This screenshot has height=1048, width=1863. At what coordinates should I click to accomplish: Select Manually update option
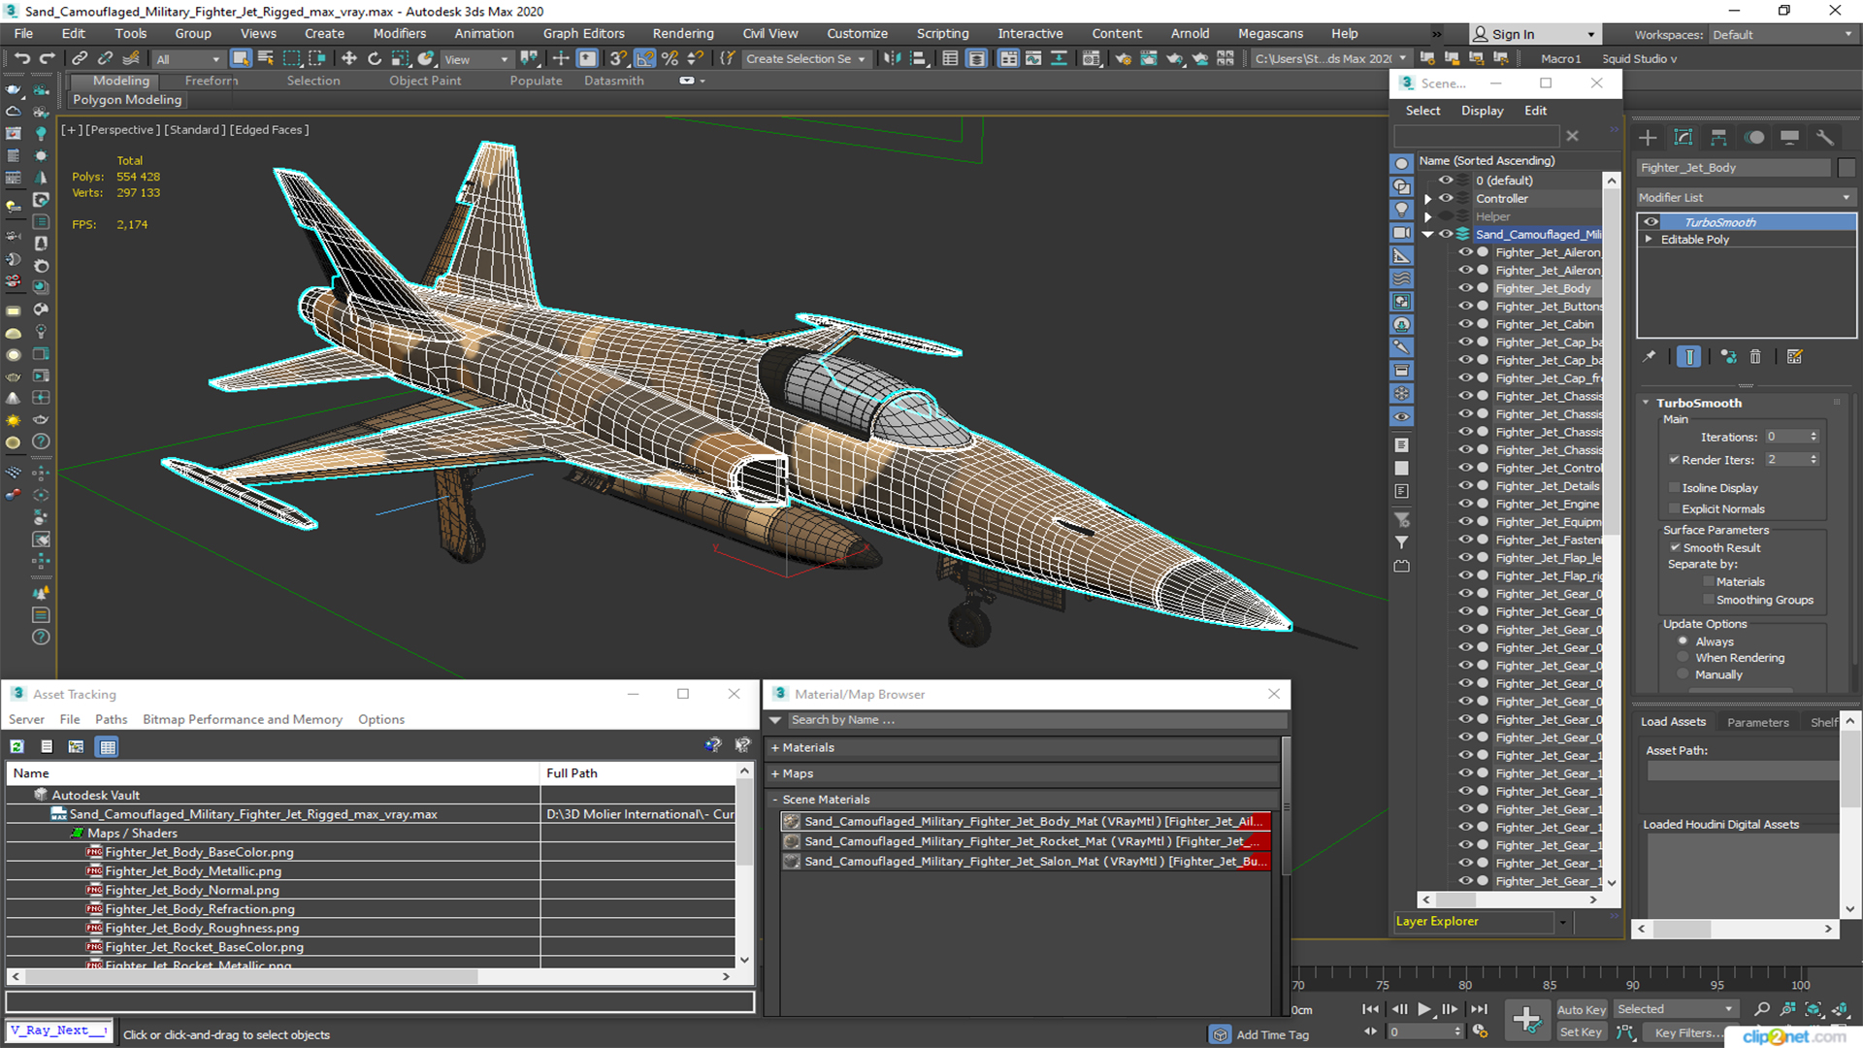(x=1683, y=674)
